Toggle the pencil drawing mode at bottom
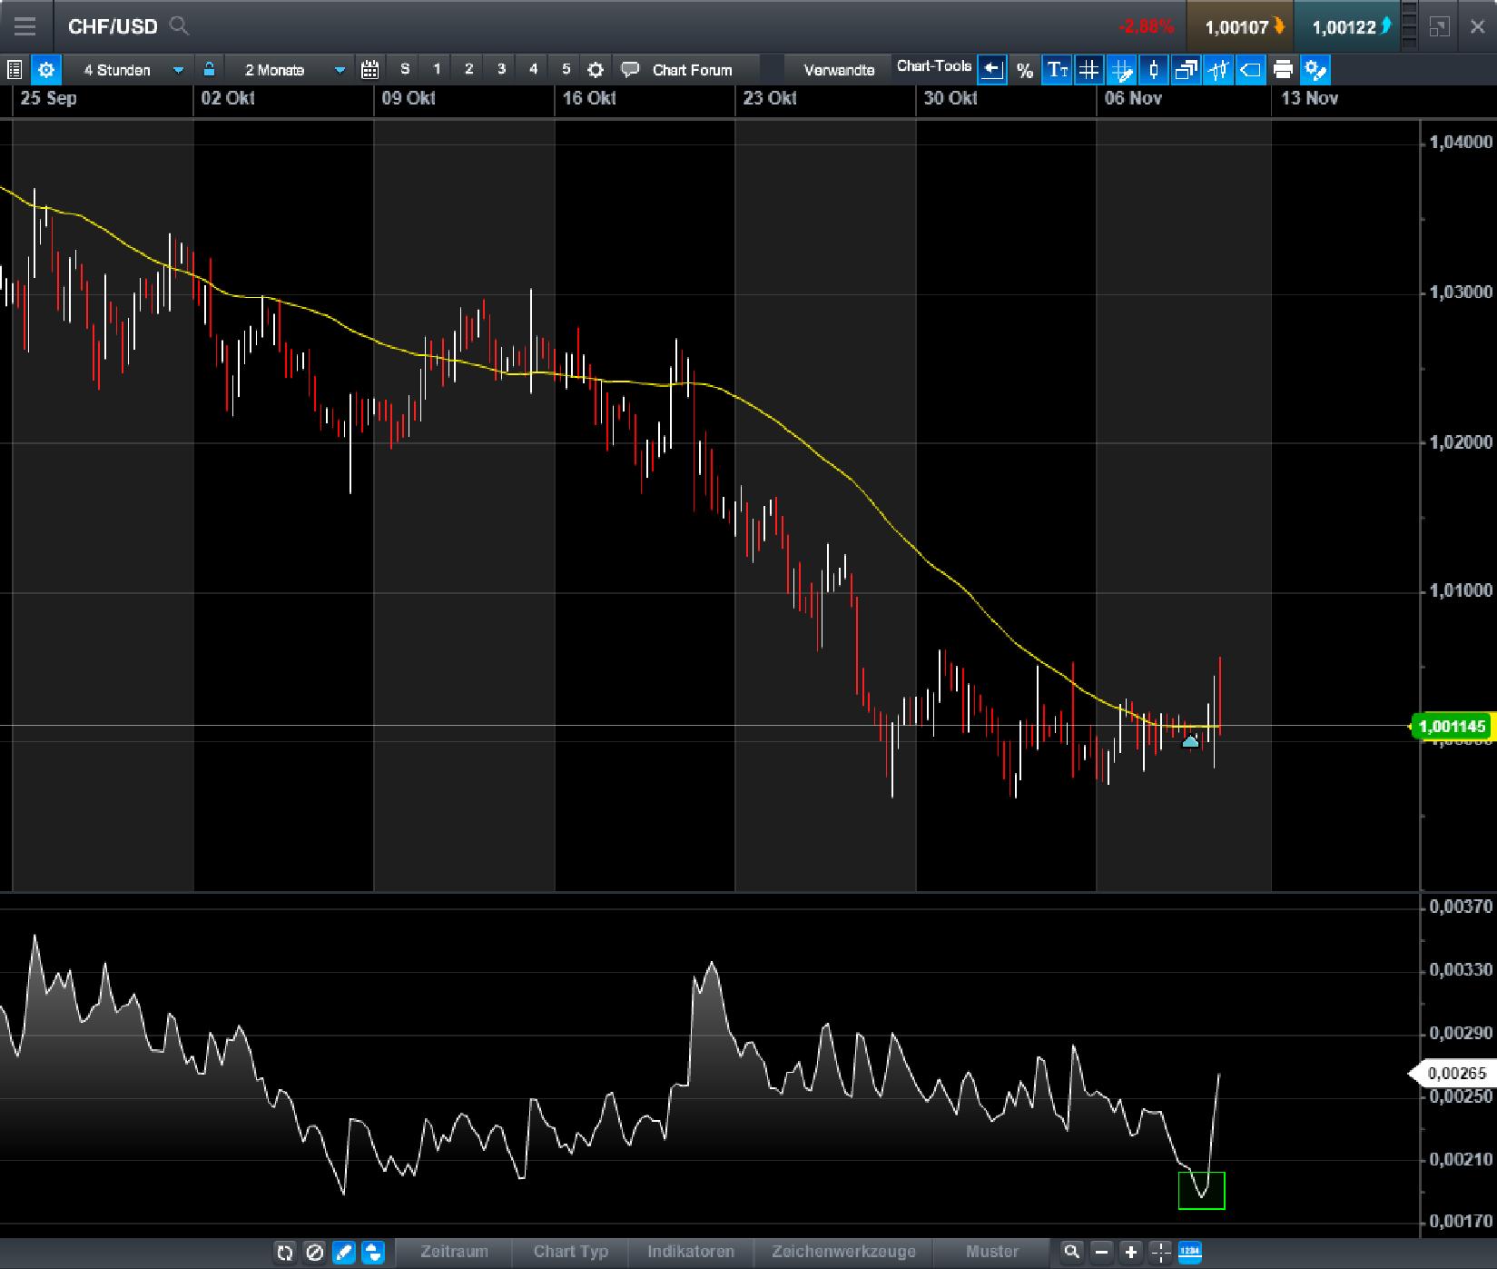This screenshot has height=1269, width=1497. tap(343, 1252)
